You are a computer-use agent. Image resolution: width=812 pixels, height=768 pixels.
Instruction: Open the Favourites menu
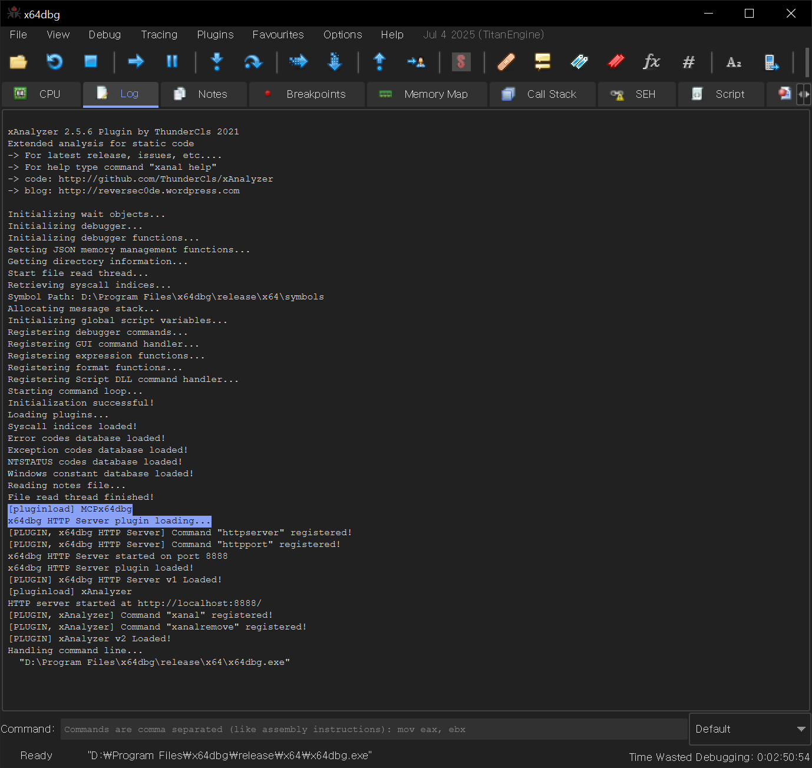coord(278,35)
